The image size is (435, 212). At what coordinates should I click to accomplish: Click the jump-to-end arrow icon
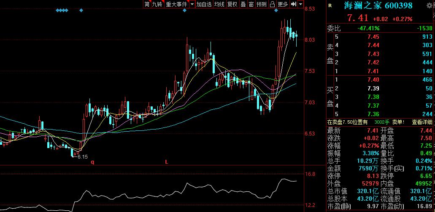pyautogui.click(x=294, y=4)
